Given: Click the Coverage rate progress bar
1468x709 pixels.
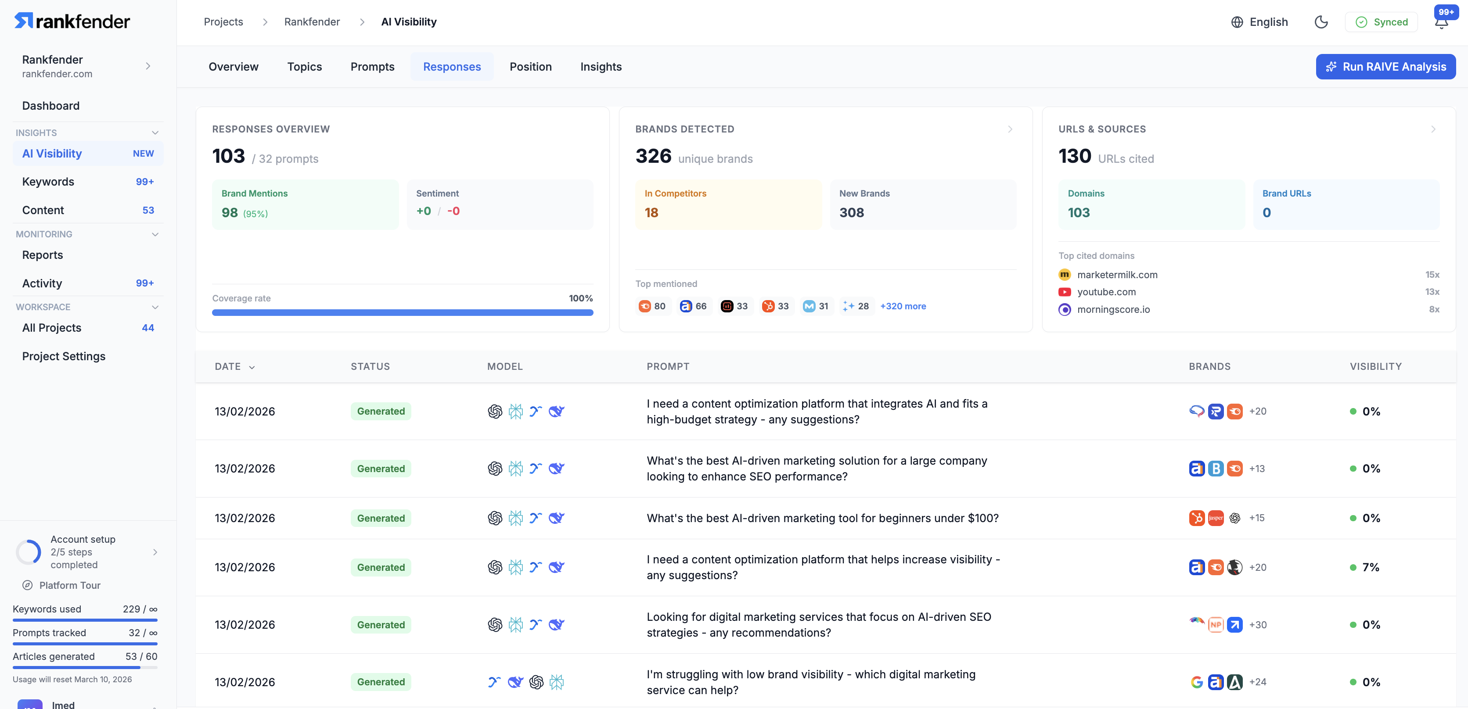Looking at the screenshot, I should point(402,313).
